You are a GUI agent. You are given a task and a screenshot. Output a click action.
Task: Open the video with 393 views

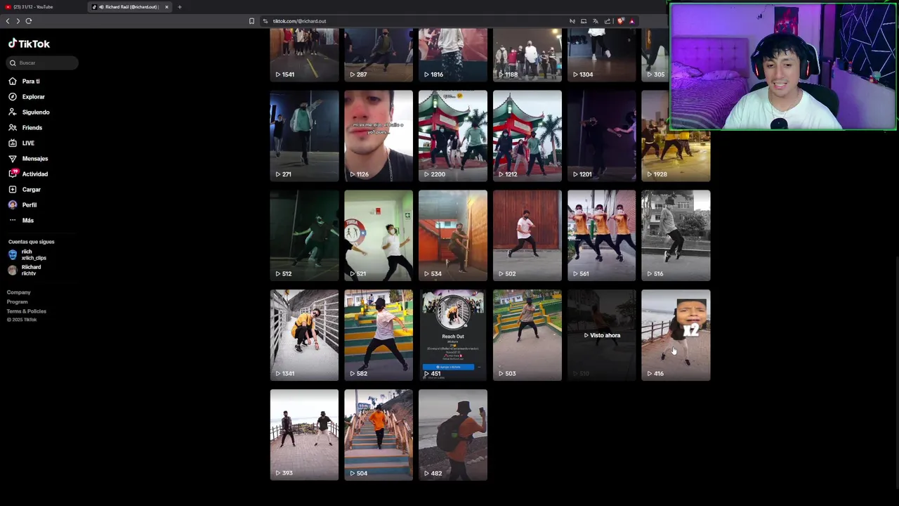[304, 435]
